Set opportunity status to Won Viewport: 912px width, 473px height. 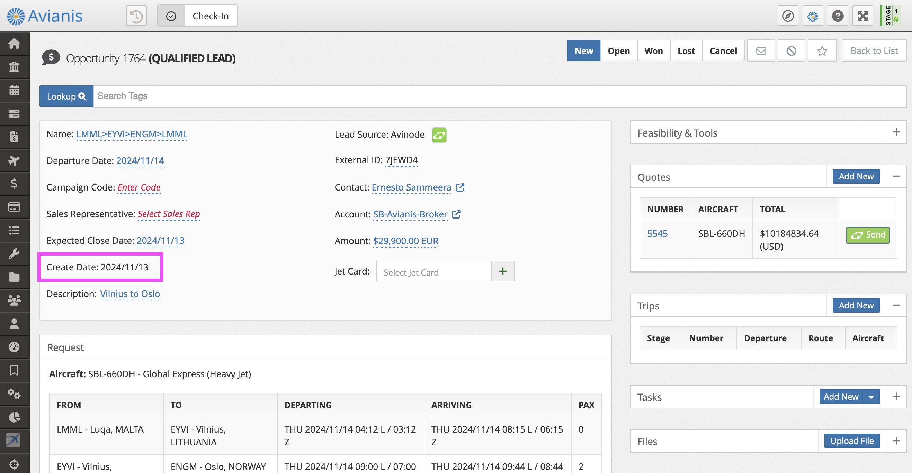pos(653,51)
